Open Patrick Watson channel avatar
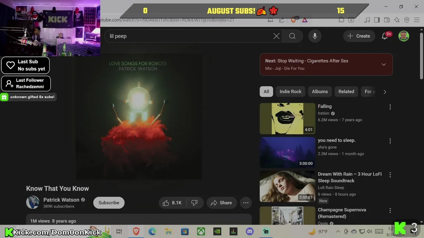The height and width of the screenshot is (238, 424). click(33, 203)
